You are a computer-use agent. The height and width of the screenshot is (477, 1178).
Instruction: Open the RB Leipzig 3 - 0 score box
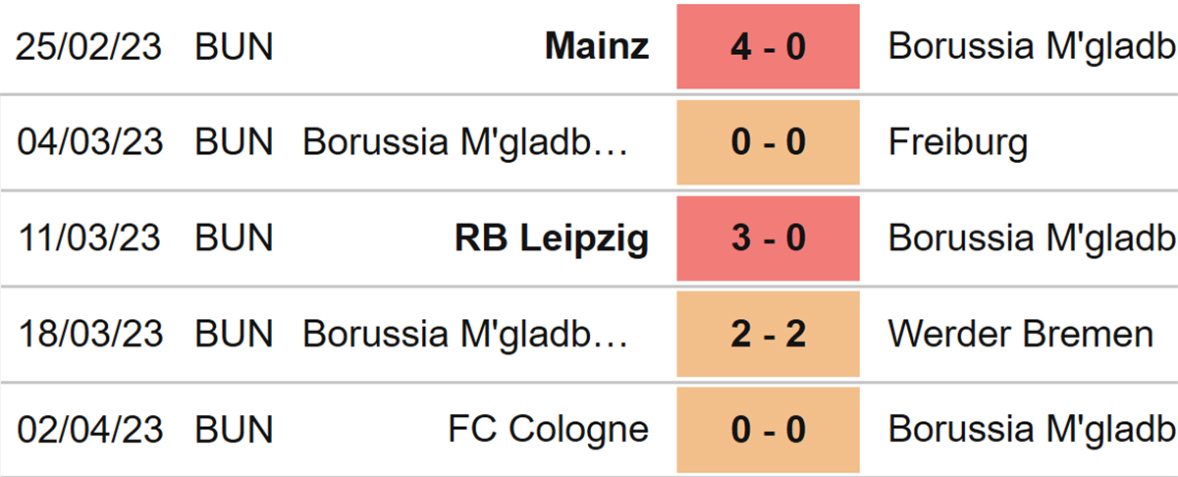[768, 238]
